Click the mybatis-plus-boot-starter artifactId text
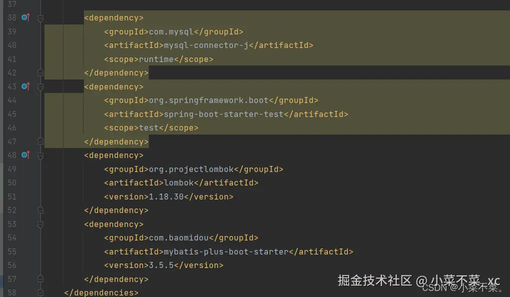Screen dimensions: 510x297 226,251
